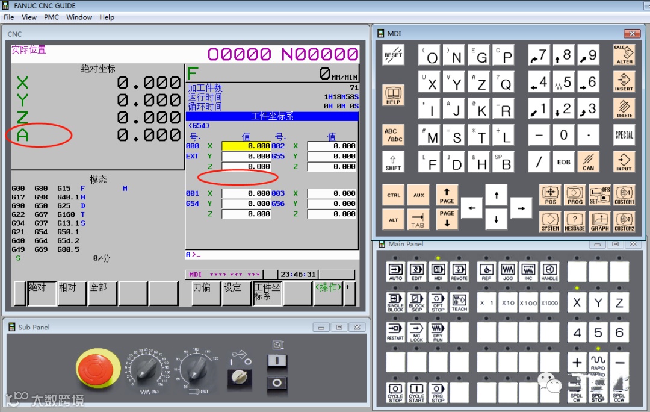Open the File menu
This screenshot has width=650, height=412.
click(8, 17)
